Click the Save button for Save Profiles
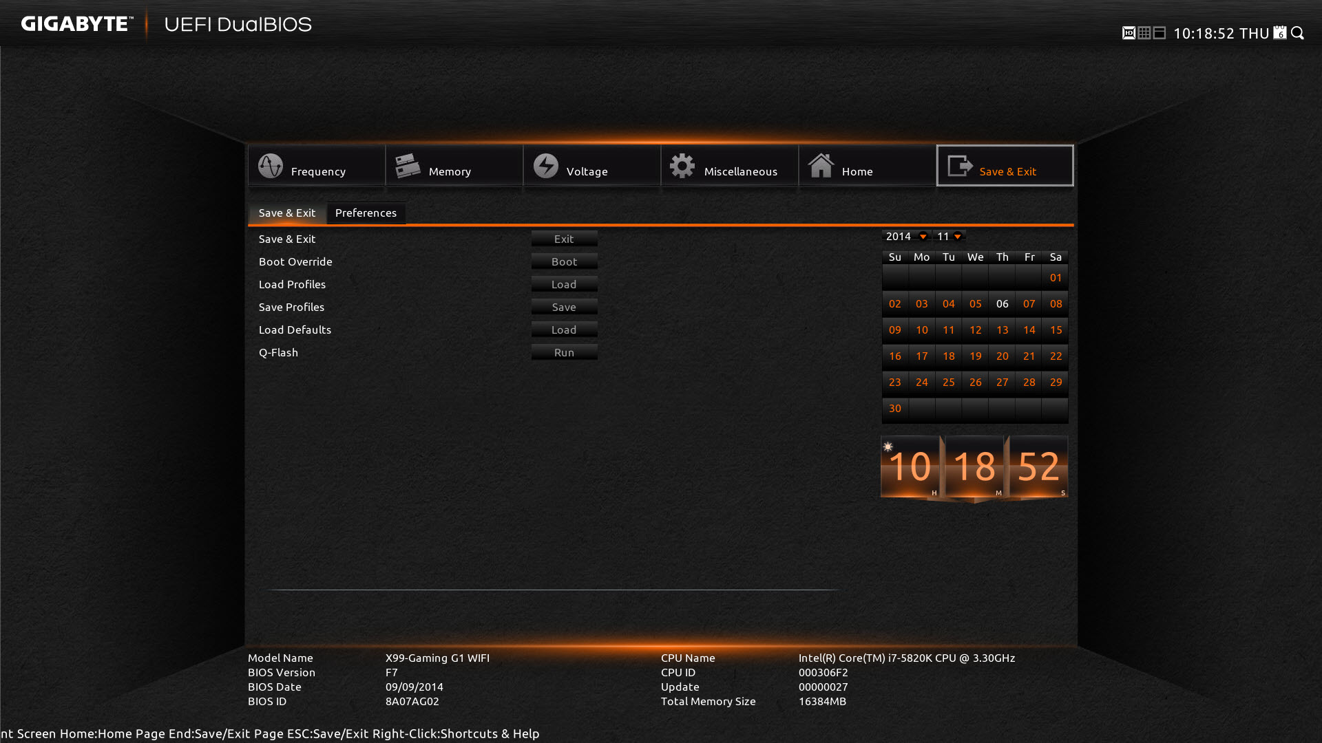This screenshot has width=1322, height=743. coord(564,307)
